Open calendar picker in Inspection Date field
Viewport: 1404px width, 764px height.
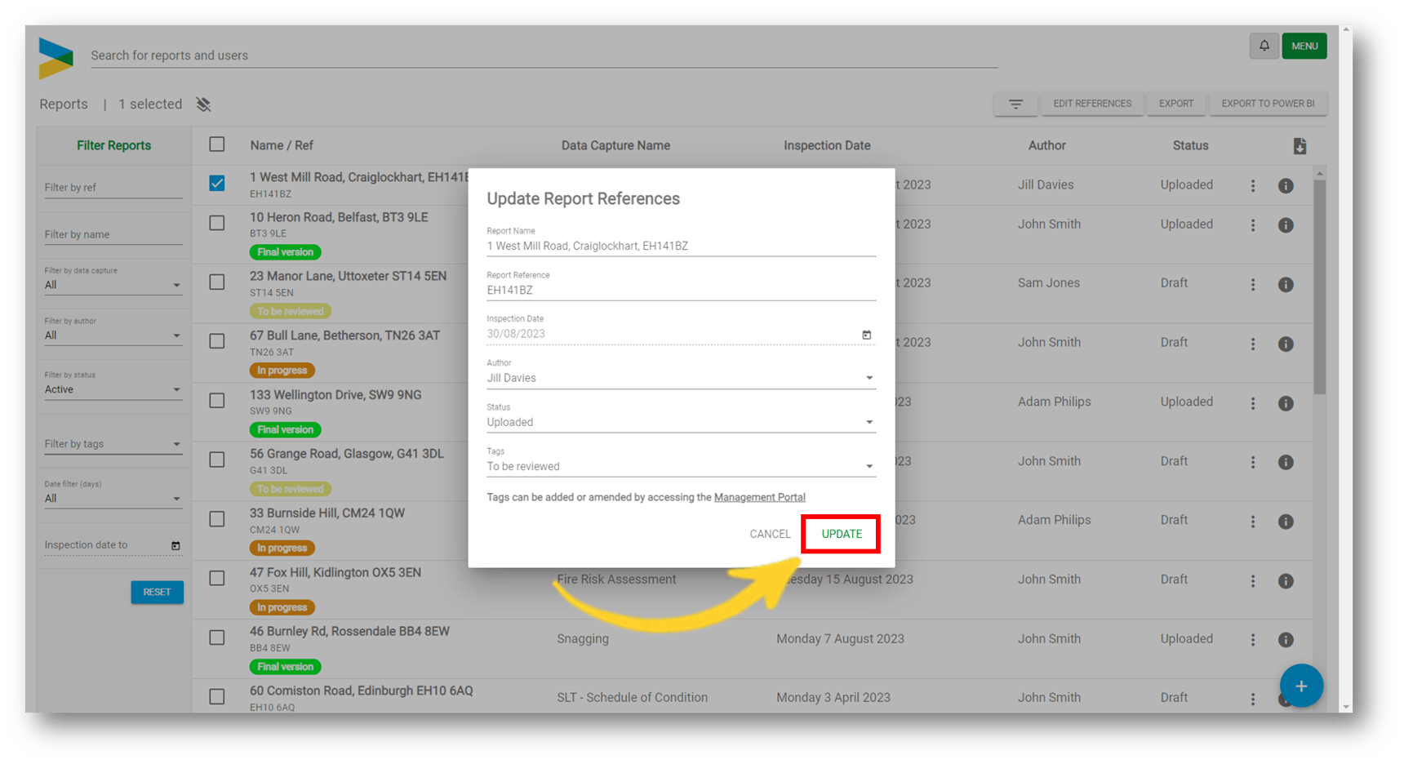pos(866,335)
